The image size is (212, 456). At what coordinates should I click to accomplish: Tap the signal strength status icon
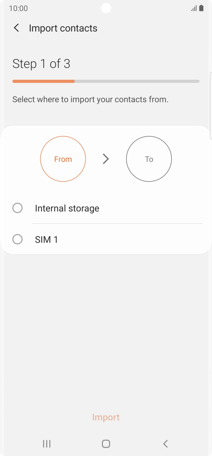coord(194,8)
